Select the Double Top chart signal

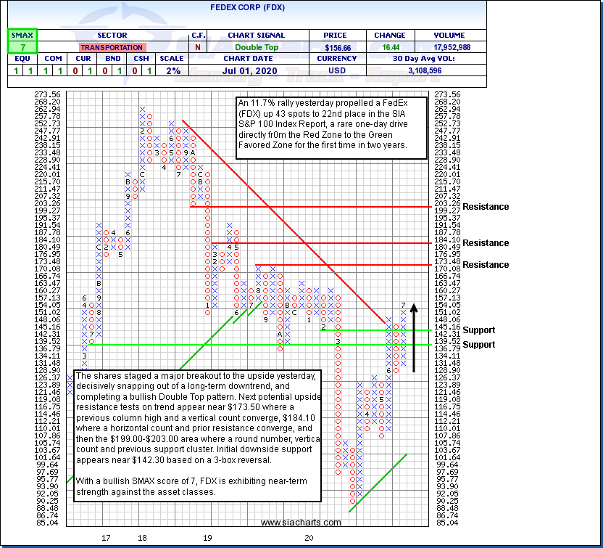[x=257, y=47]
